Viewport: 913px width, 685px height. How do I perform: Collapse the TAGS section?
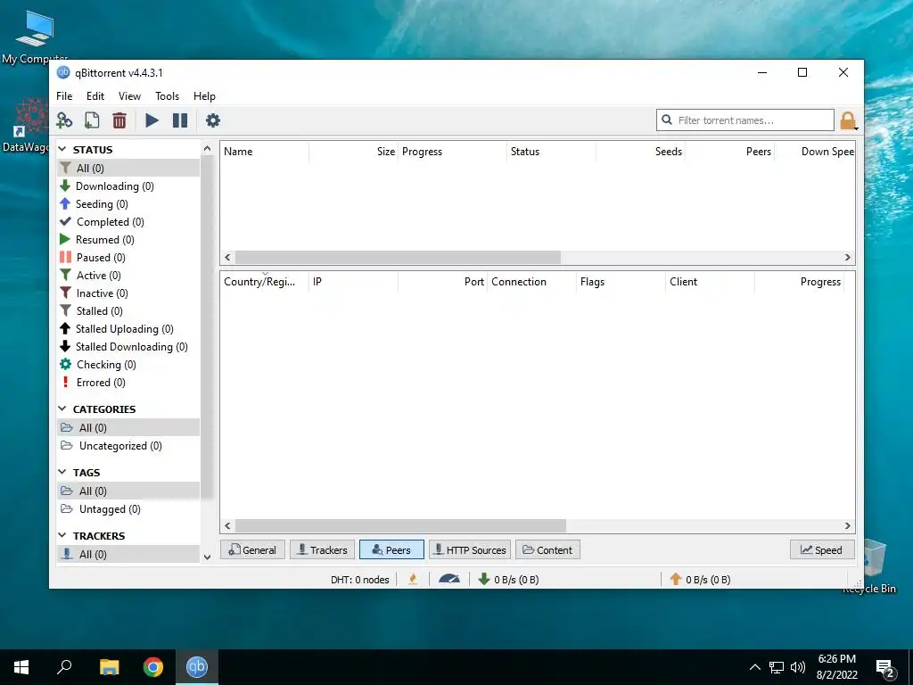[62, 473]
